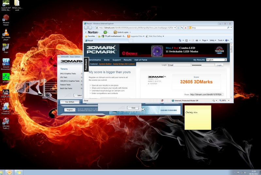261x175 pixels.
Task: Open the 100% zoom level dropdown
Action: click(229, 101)
